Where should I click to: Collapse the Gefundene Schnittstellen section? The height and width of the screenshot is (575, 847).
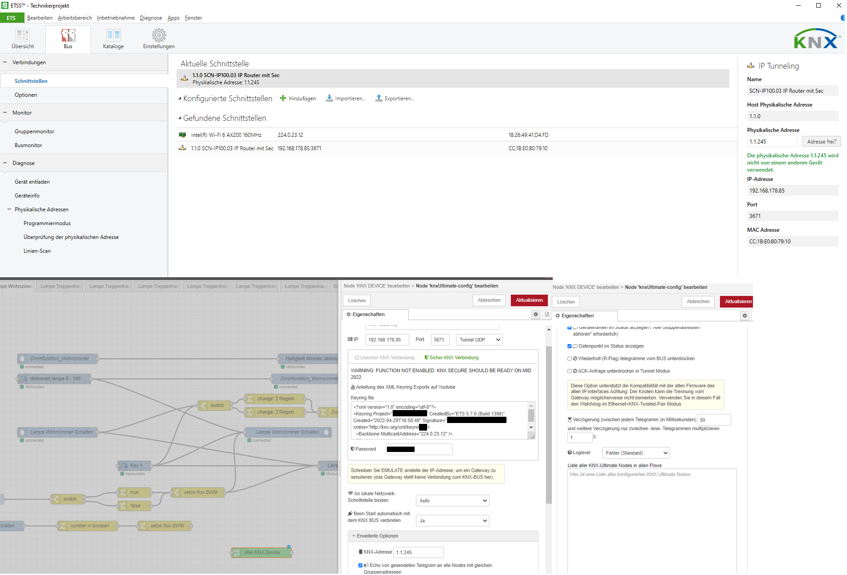point(180,118)
